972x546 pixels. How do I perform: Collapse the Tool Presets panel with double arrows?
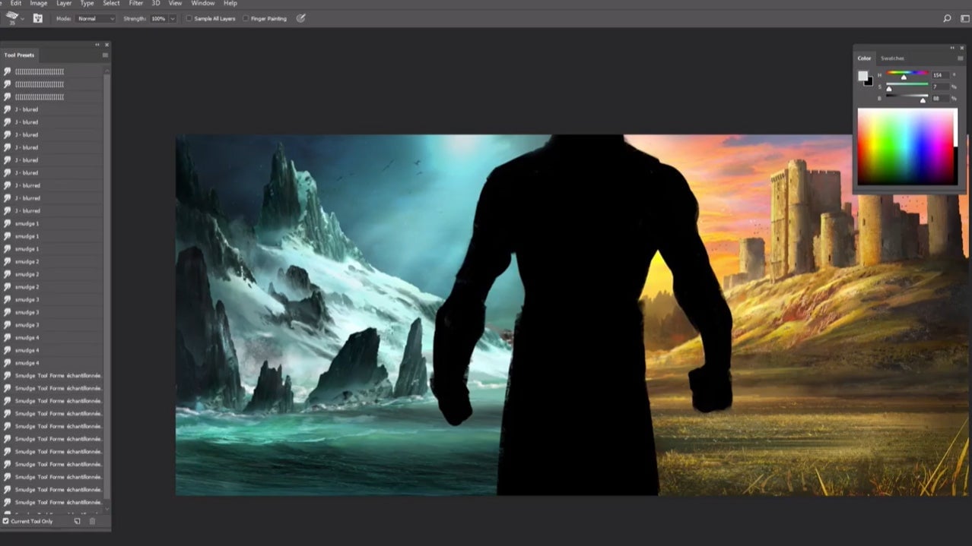[x=97, y=45]
